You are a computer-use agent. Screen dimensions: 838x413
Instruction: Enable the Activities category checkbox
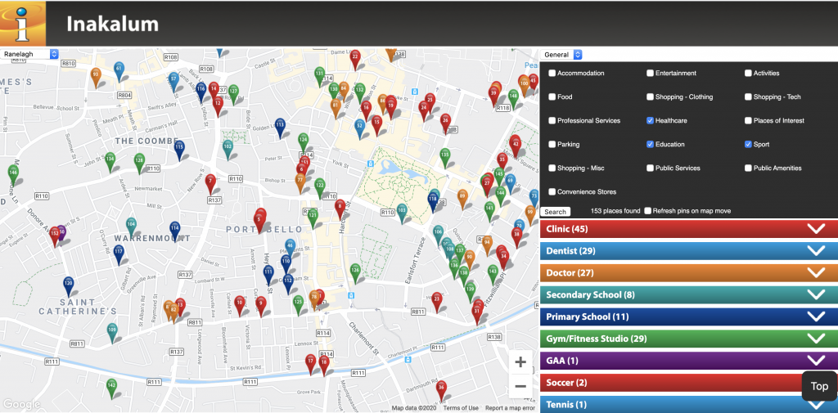(748, 74)
